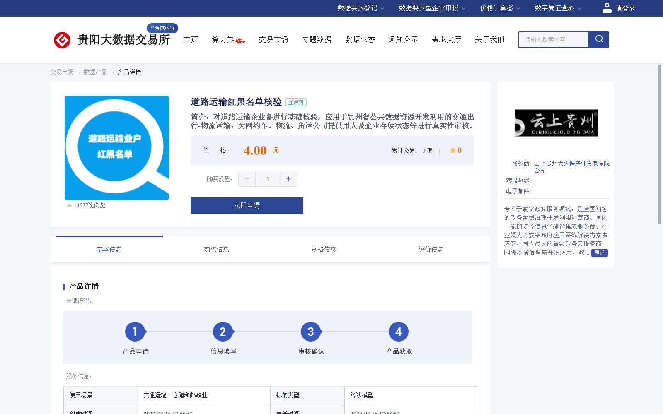Open 交易市场 navigation item
The image size is (663, 414).
click(273, 40)
